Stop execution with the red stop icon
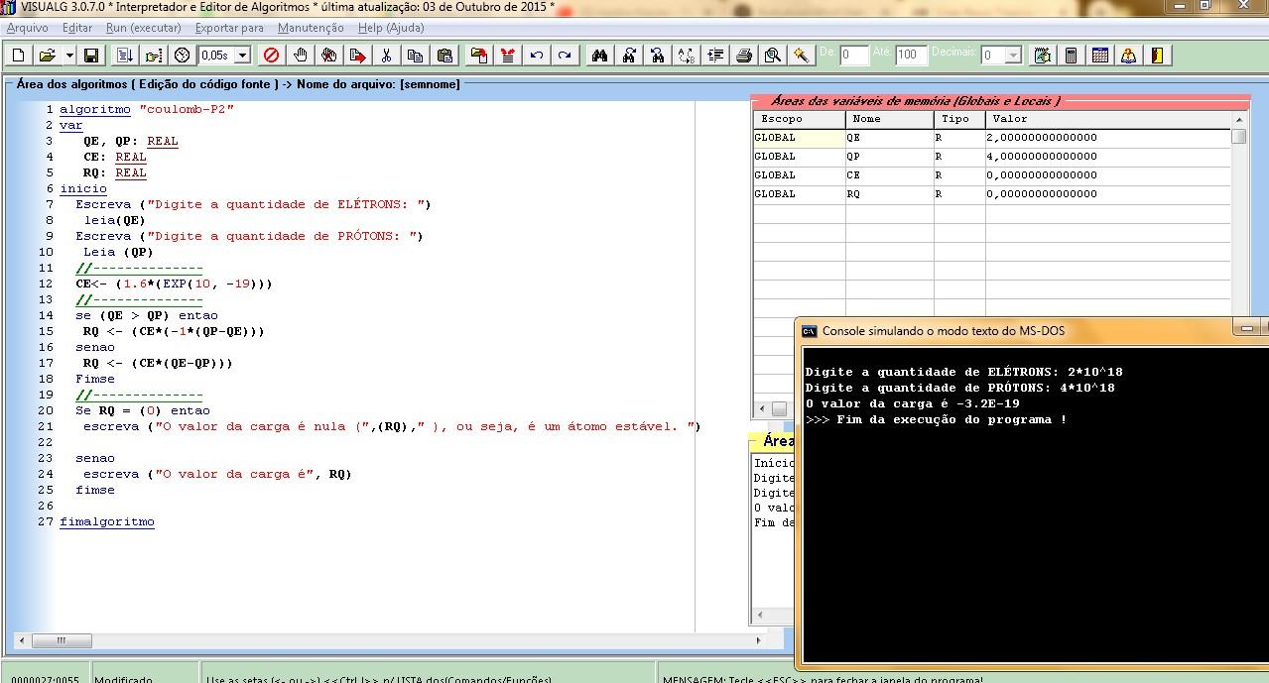This screenshot has width=1269, height=683. [271, 56]
